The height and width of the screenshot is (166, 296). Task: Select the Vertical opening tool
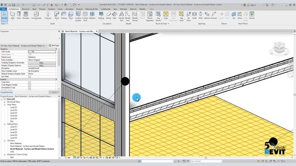(x=207, y=16)
